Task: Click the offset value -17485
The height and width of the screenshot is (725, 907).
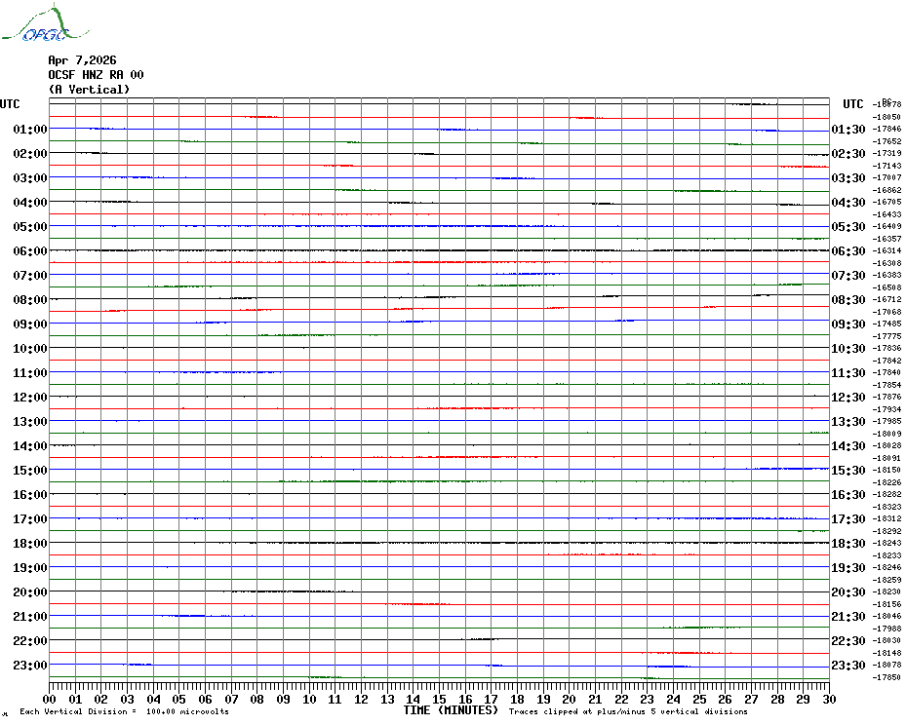Action: [887, 324]
